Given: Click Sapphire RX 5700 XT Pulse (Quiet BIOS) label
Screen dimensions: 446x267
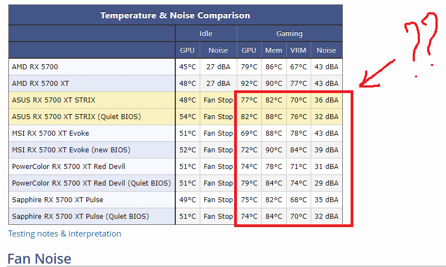Looking at the screenshot, I should [x=80, y=217].
